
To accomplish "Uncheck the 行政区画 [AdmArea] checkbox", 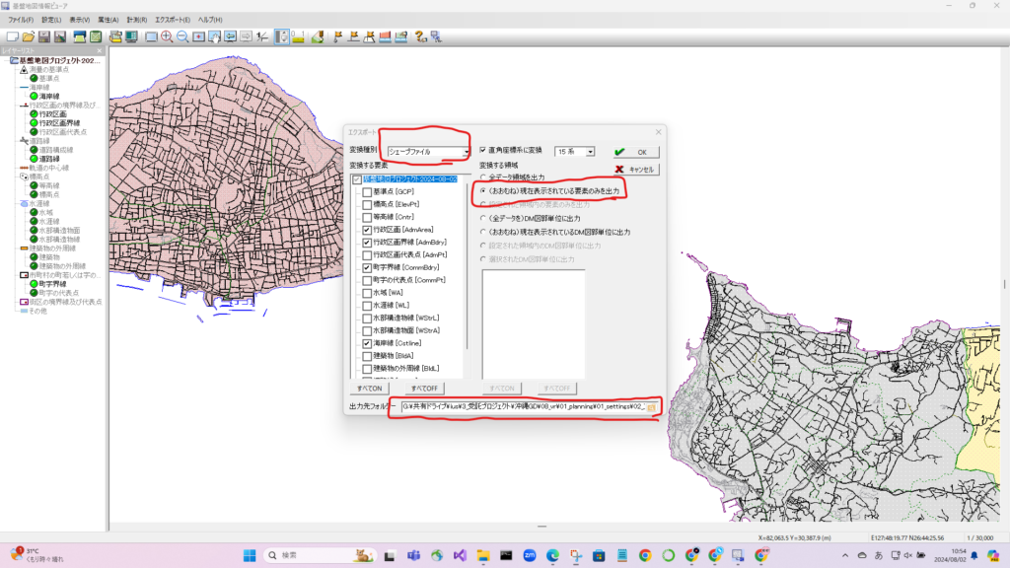I will tap(367, 229).
